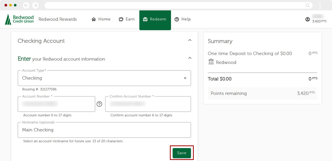Image resolution: width=332 pixels, height=161 pixels.
Task: Edit the Nickname field with Main Checking
Action: coord(104,130)
